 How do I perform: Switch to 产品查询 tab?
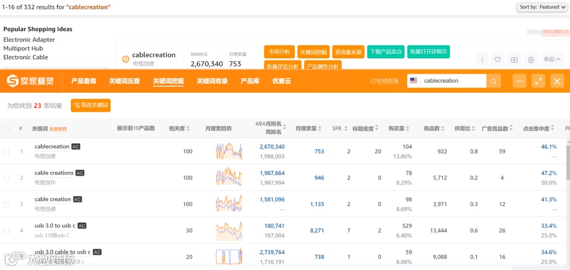pos(83,81)
